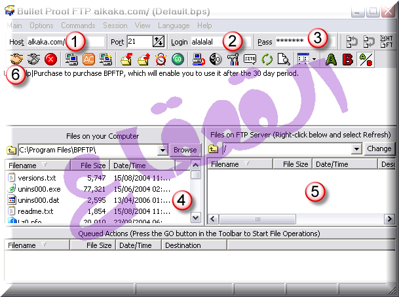399x297 pixels.
Task: Click the download folder icon with red down arrow
Action: (126, 60)
